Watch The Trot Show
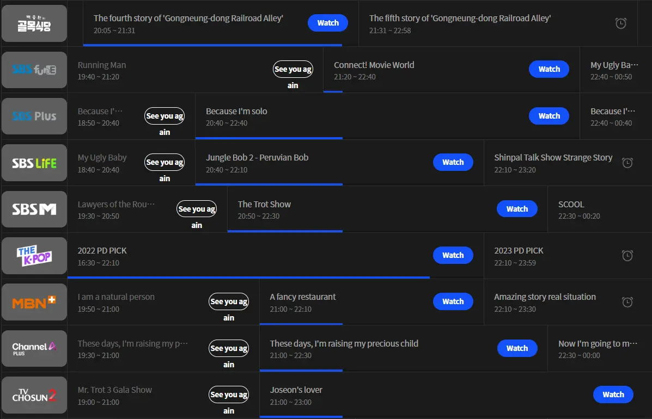The height and width of the screenshot is (419, 652). tap(517, 209)
